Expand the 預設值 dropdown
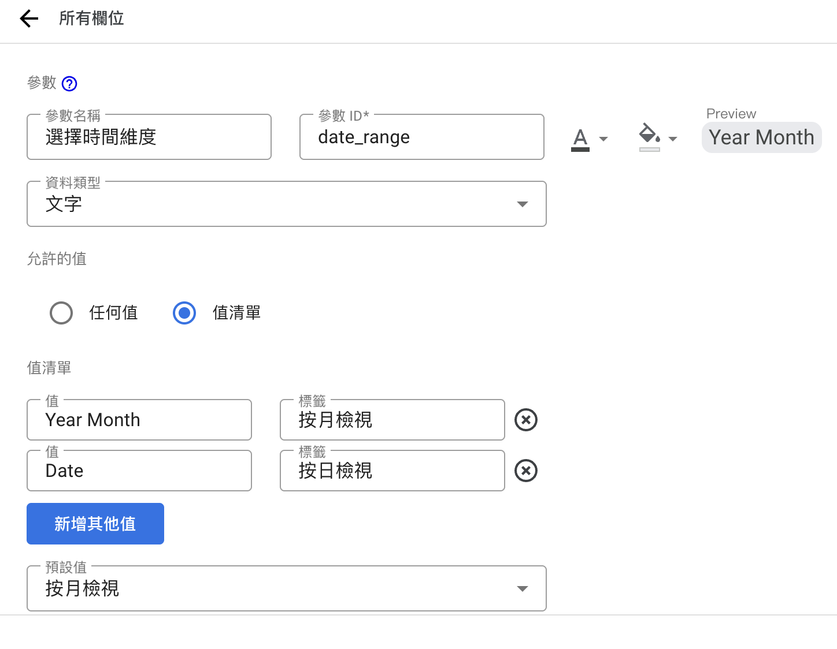Screen dimensions: 837x649 (287, 588)
